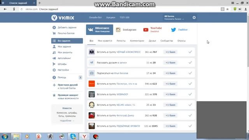The image size is (249, 140).
Task: Click +1 балл for ПОДЪЁМНЫЕ КРОВАТИ
Action: point(170,126)
